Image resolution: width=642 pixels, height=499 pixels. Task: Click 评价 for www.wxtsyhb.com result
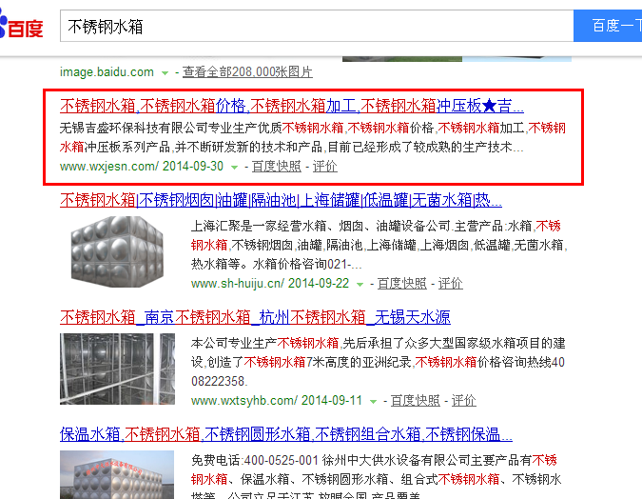463,401
